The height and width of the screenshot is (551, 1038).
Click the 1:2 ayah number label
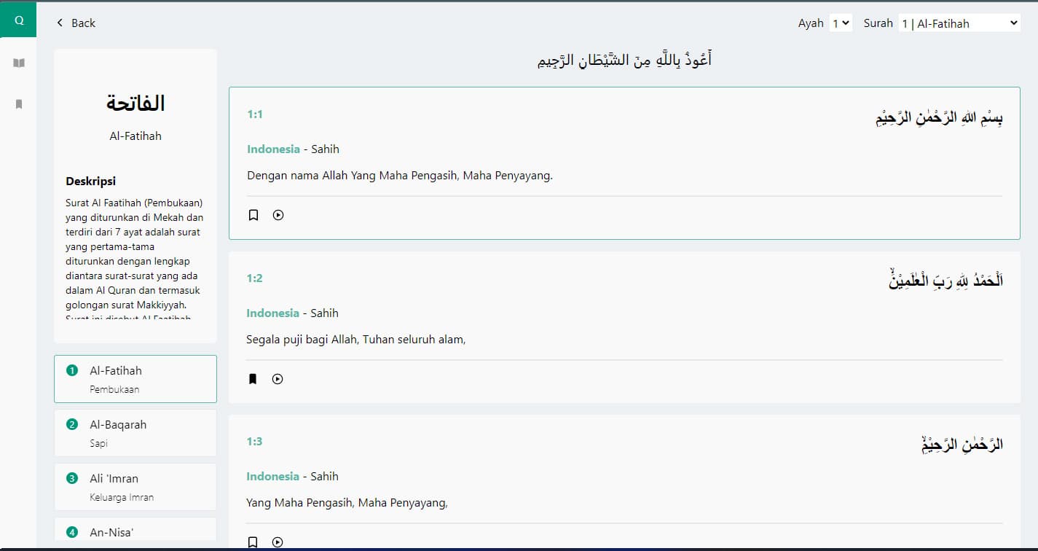[254, 278]
